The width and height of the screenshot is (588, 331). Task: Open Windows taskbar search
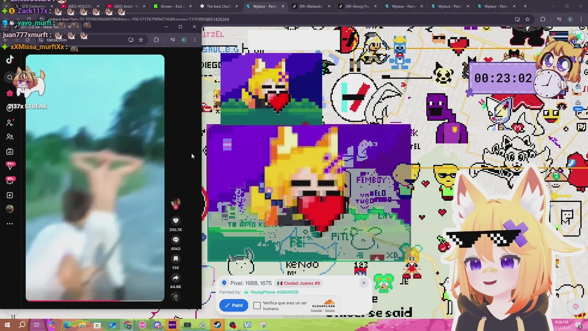click(x=22, y=325)
